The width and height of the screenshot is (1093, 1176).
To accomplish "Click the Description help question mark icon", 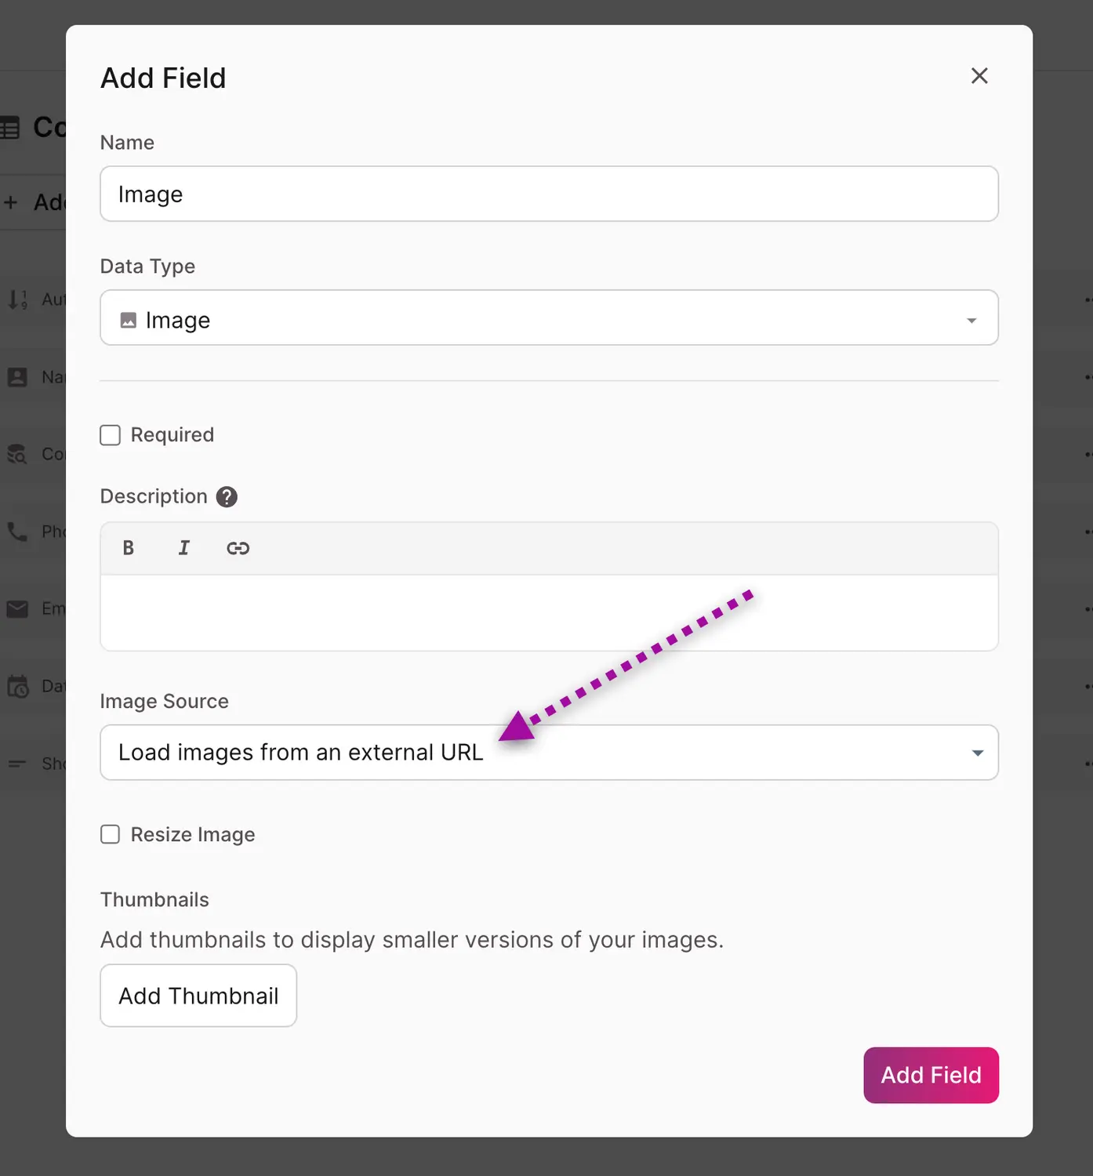I will click(227, 497).
